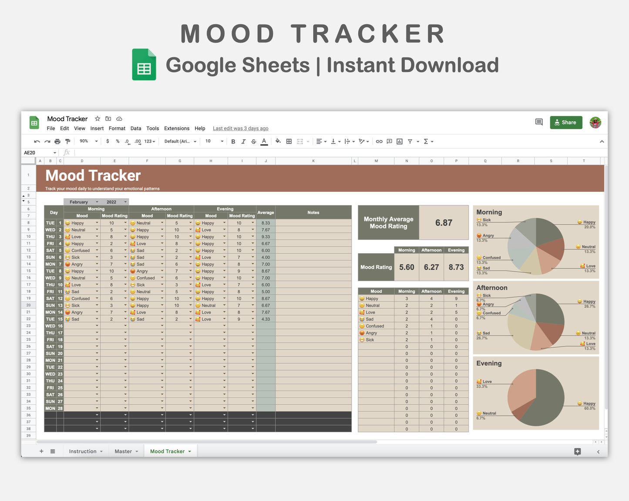Screen dimensions: 629x501
Task: Apply the Percent format icon
Action: pyautogui.click(x=117, y=141)
